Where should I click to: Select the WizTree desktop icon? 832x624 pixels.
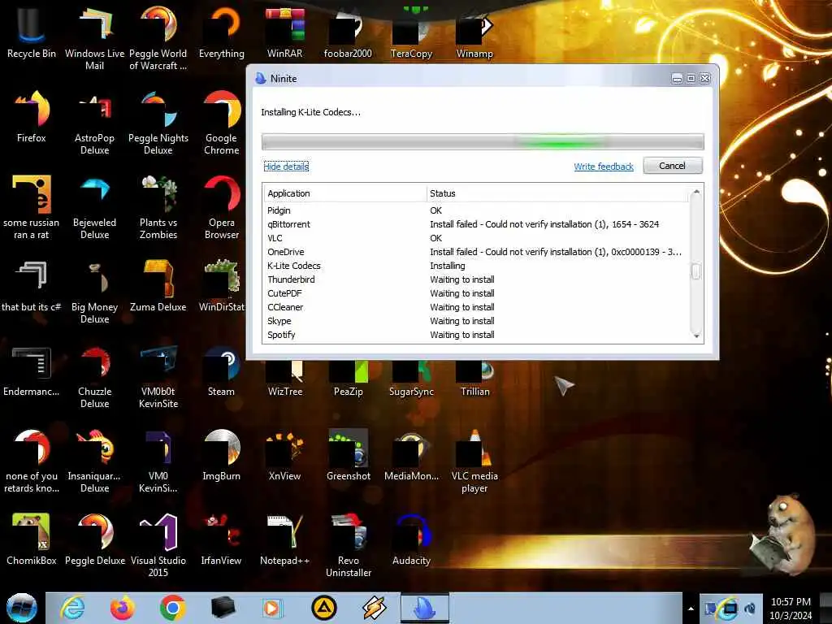[x=285, y=378]
